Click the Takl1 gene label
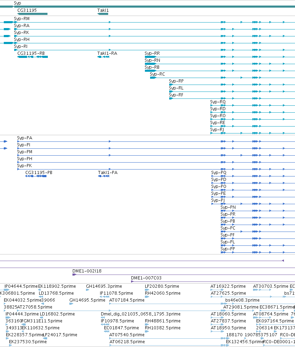This screenshot has width=295, height=347. (103, 10)
